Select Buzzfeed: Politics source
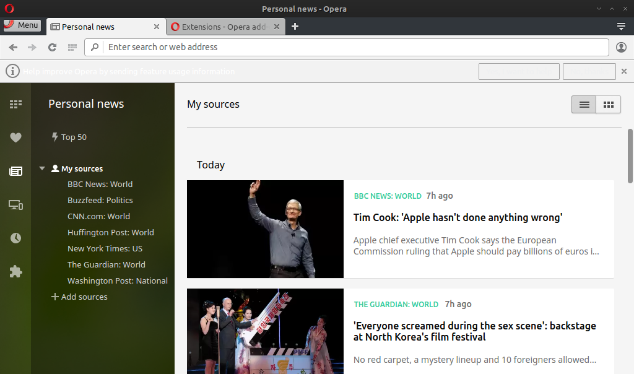The image size is (634, 374). pyautogui.click(x=100, y=200)
